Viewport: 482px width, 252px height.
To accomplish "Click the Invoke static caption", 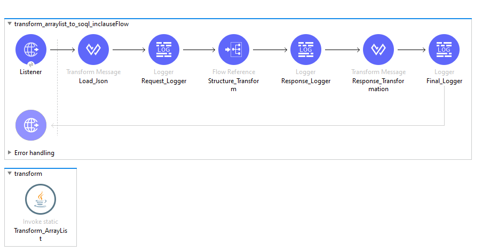I will coord(41,222).
